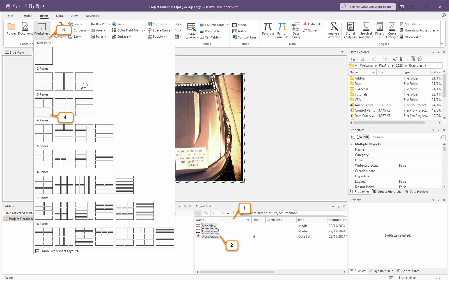This screenshot has width=449, height=281.
Task: Pin the Object List panel
Action: (338, 206)
